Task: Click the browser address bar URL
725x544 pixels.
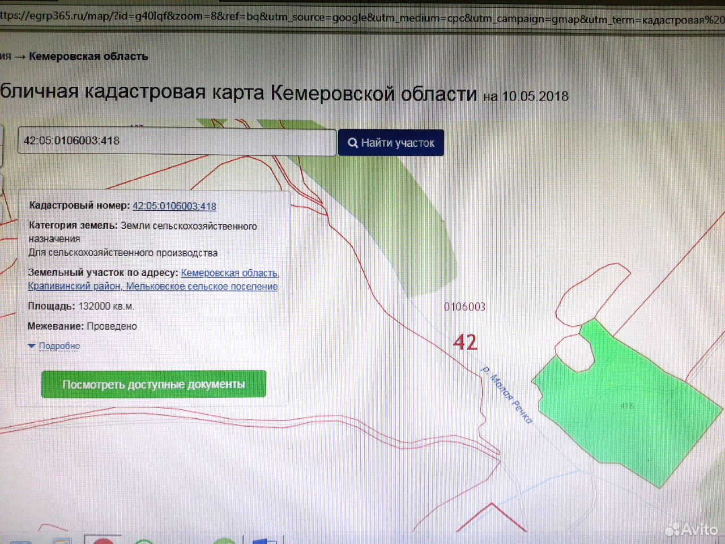Action: pyautogui.click(x=362, y=18)
